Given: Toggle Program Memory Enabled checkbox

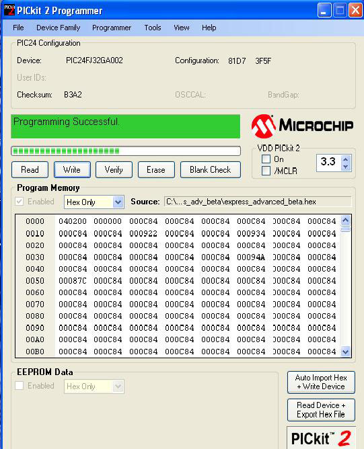Looking at the screenshot, I should pos(20,201).
